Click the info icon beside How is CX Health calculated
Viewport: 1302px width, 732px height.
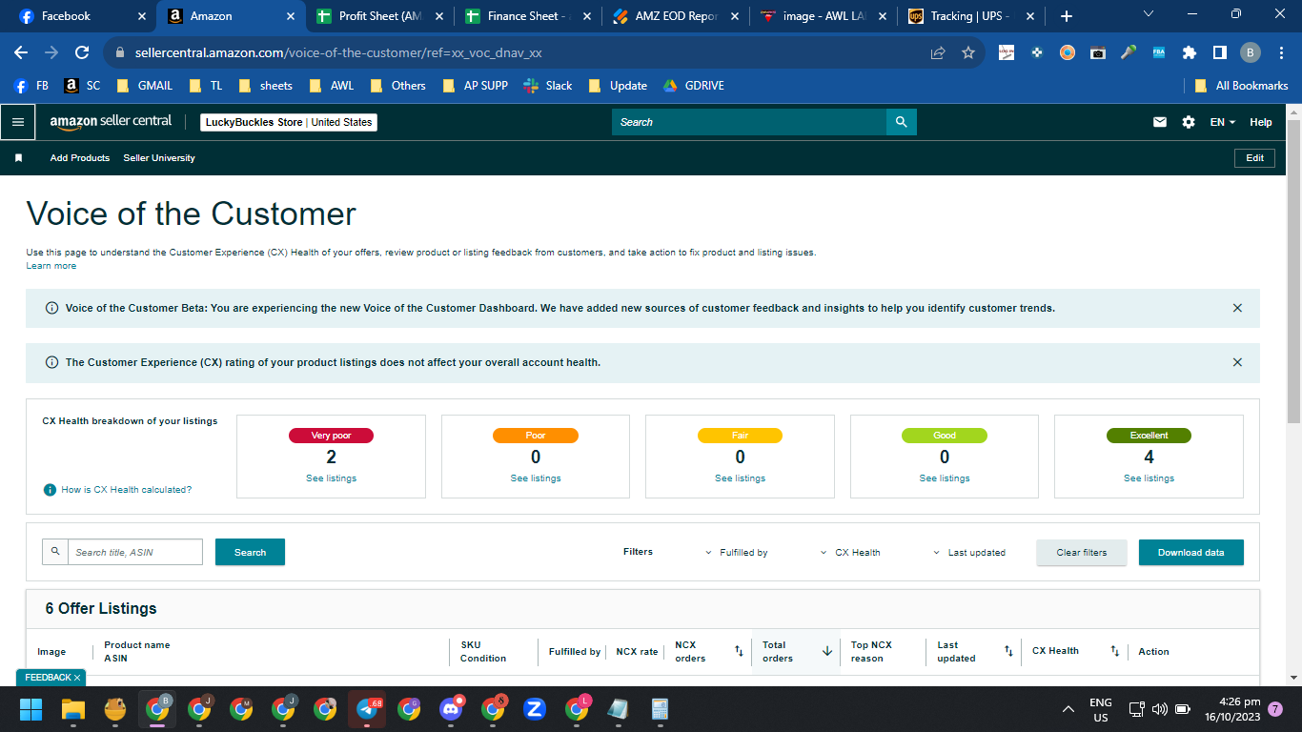point(50,490)
